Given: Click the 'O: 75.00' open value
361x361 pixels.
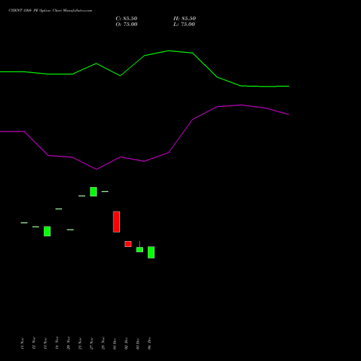Looking at the screenshot, I should tap(126, 25).
